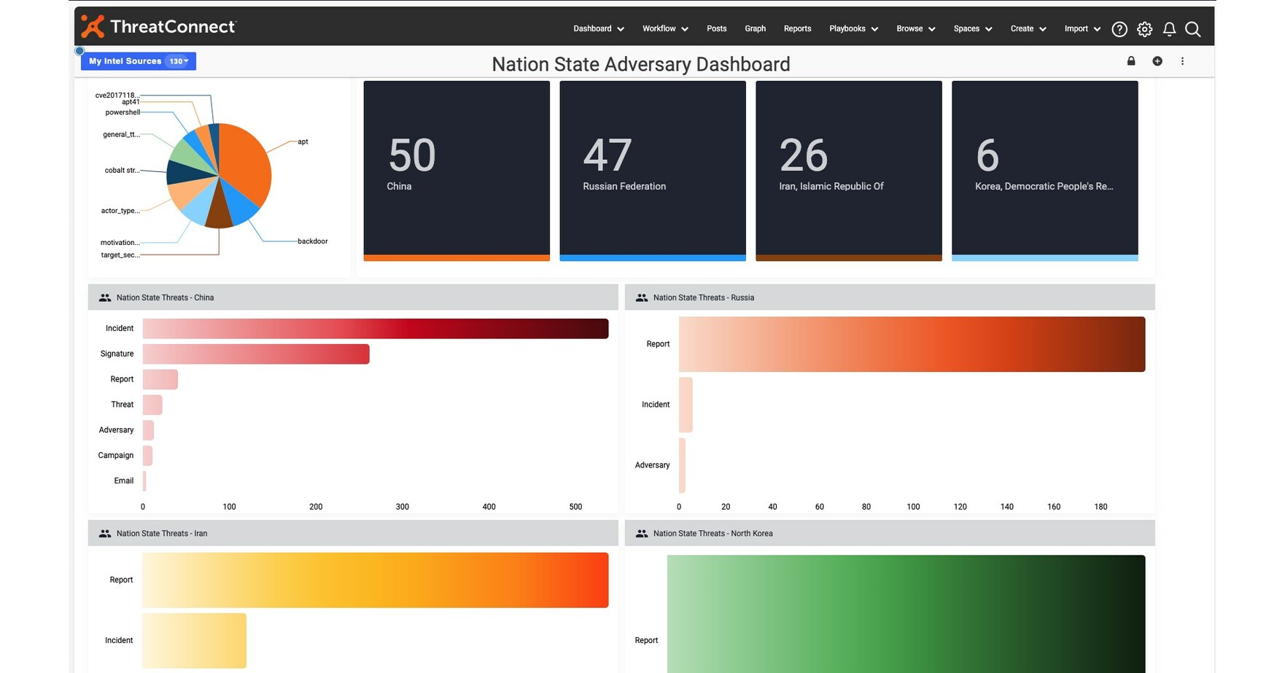1285x673 pixels.
Task: Switch to the Graph page
Action: [x=755, y=28]
